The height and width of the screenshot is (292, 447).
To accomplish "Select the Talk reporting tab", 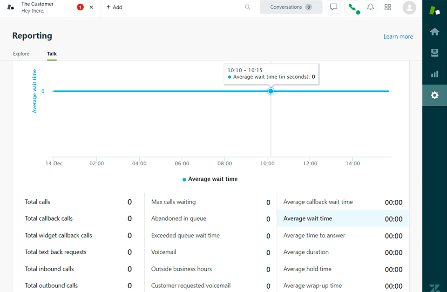I will point(51,54).
